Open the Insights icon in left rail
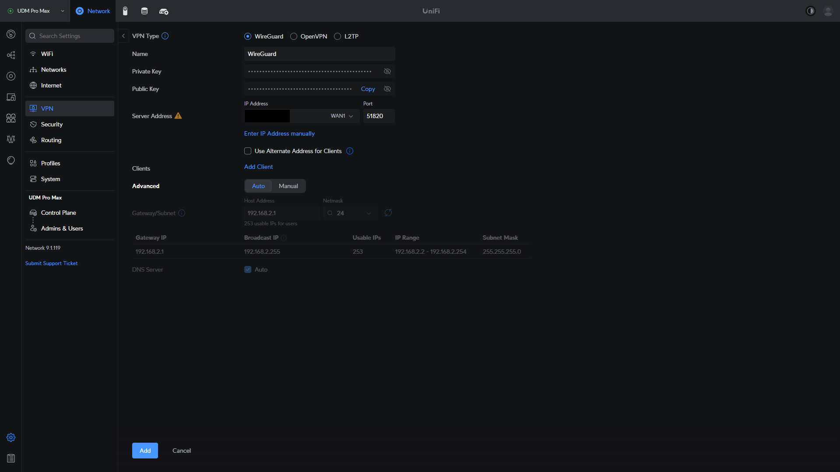This screenshot has height=472, width=840. coord(11,139)
